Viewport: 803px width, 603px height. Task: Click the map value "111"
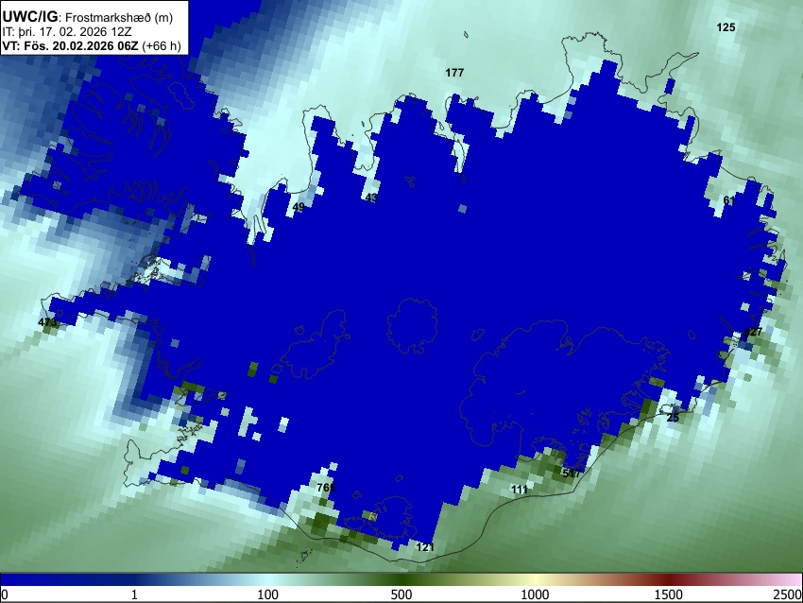(x=520, y=490)
